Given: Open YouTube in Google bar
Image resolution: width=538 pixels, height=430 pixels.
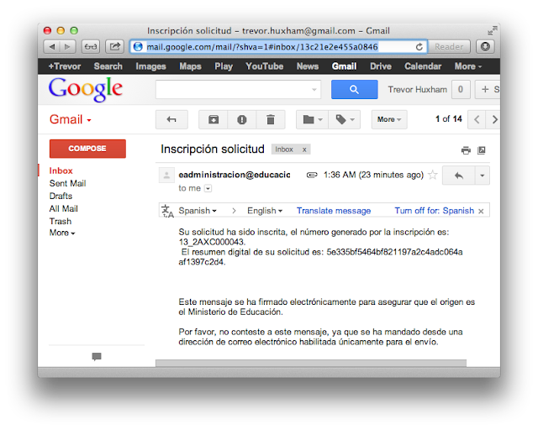Looking at the screenshot, I should pyautogui.click(x=265, y=66).
